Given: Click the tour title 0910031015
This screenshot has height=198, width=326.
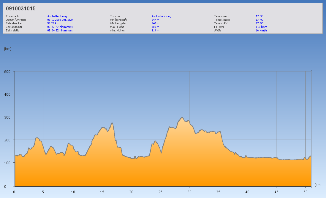Looking at the screenshot, I should [21, 9].
